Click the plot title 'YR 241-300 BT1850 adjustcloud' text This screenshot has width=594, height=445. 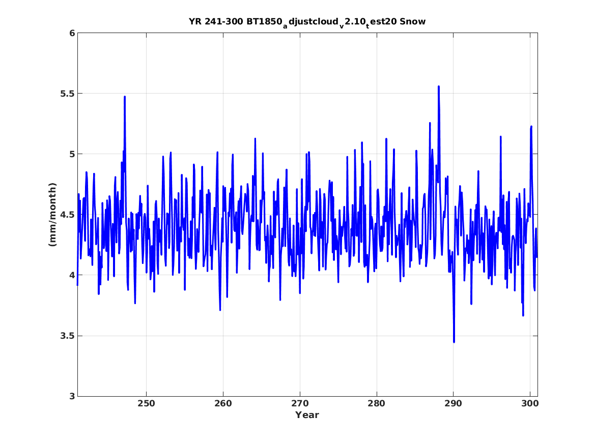pos(307,22)
